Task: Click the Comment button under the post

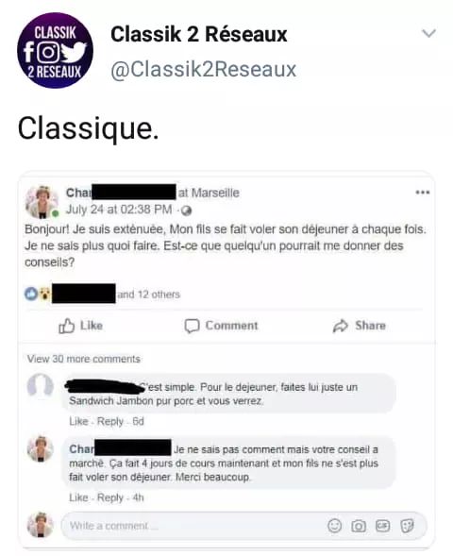Action: click(x=221, y=326)
